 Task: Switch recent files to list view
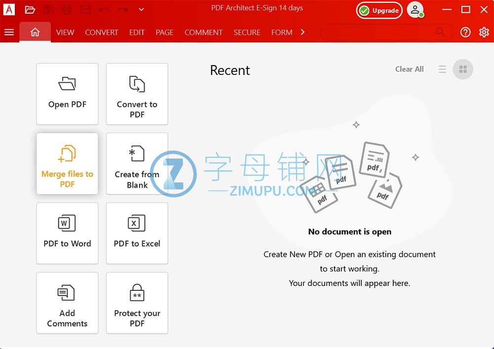coord(442,69)
